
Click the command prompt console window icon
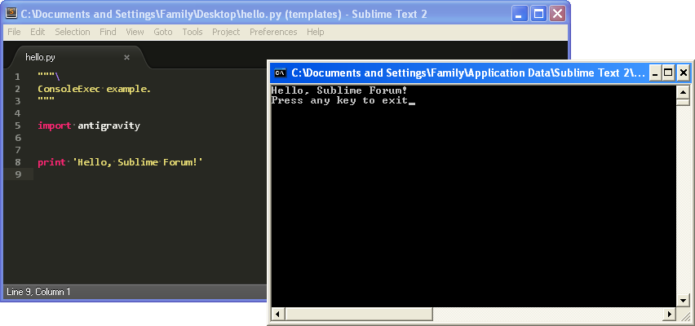pos(280,73)
